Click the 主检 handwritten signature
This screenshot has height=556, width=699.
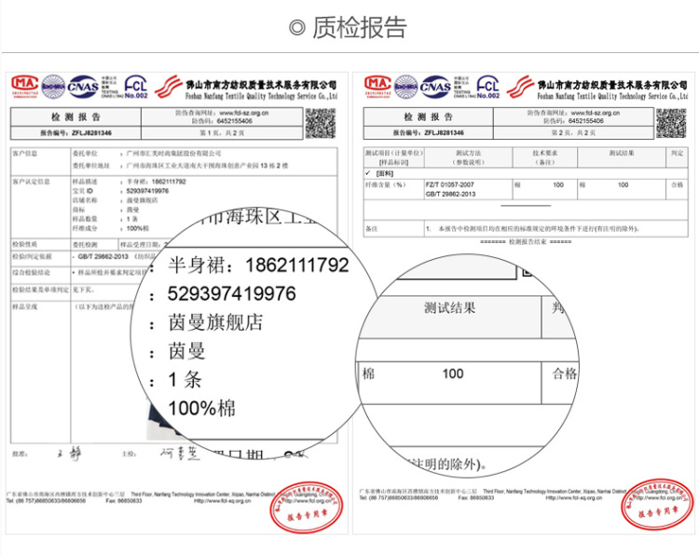click(180, 453)
